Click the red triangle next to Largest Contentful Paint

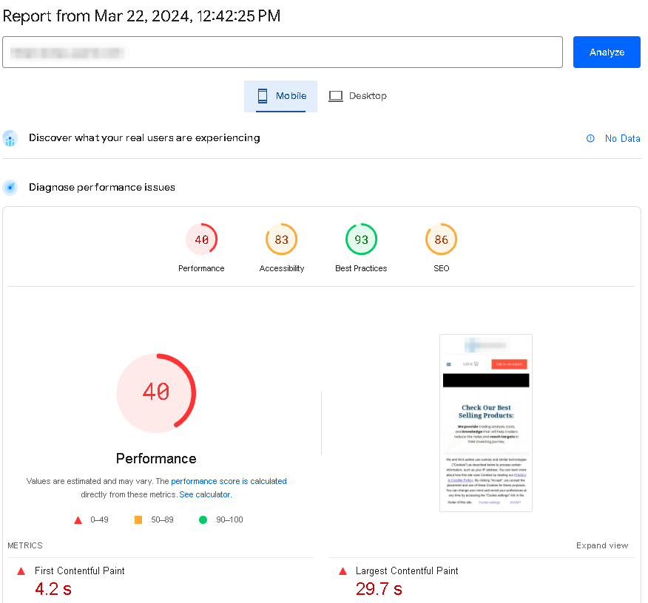pos(342,571)
